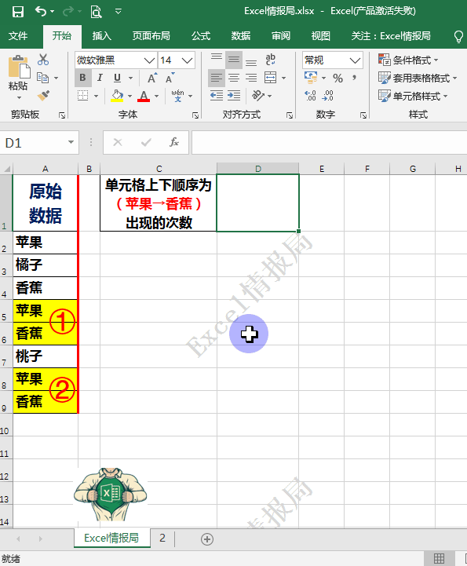The width and height of the screenshot is (467, 566).
Task: Click the Save icon in quick access toolbar
Action: tap(18, 12)
